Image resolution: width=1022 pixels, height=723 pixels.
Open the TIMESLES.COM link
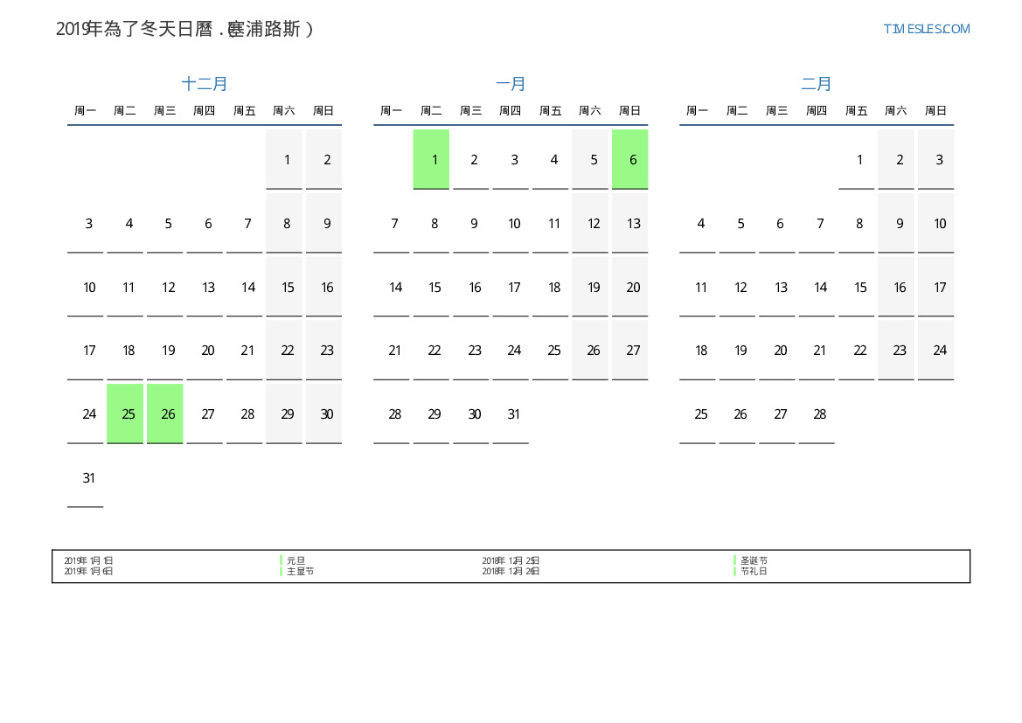[x=926, y=29]
